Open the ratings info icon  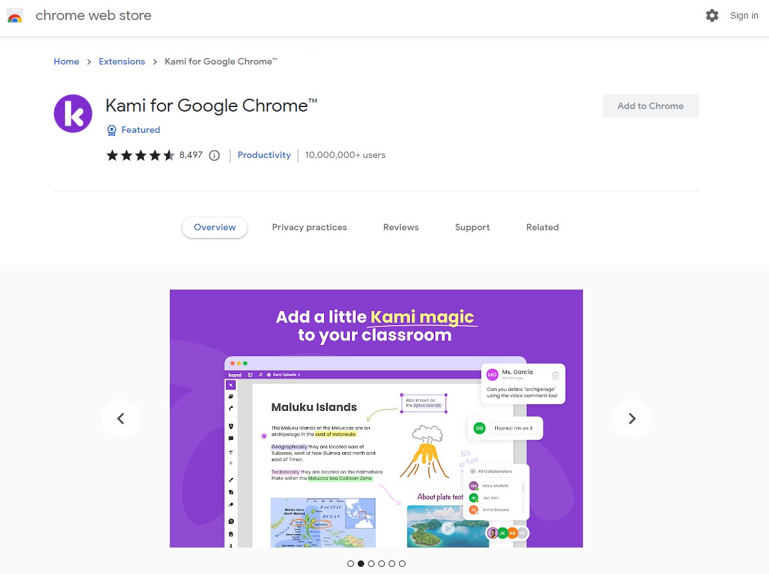click(x=214, y=155)
